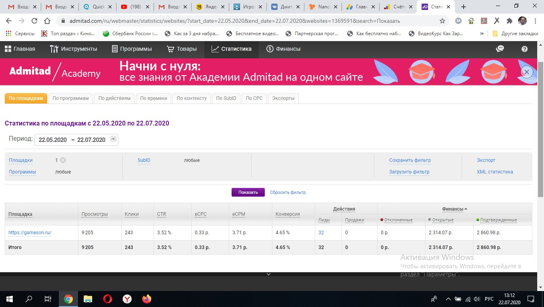Switch to the Экспорты tab

point(283,98)
